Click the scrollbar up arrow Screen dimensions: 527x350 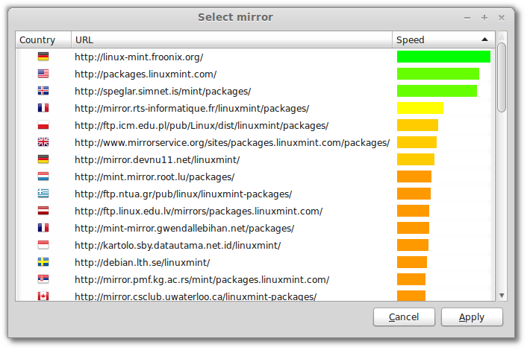point(502,37)
